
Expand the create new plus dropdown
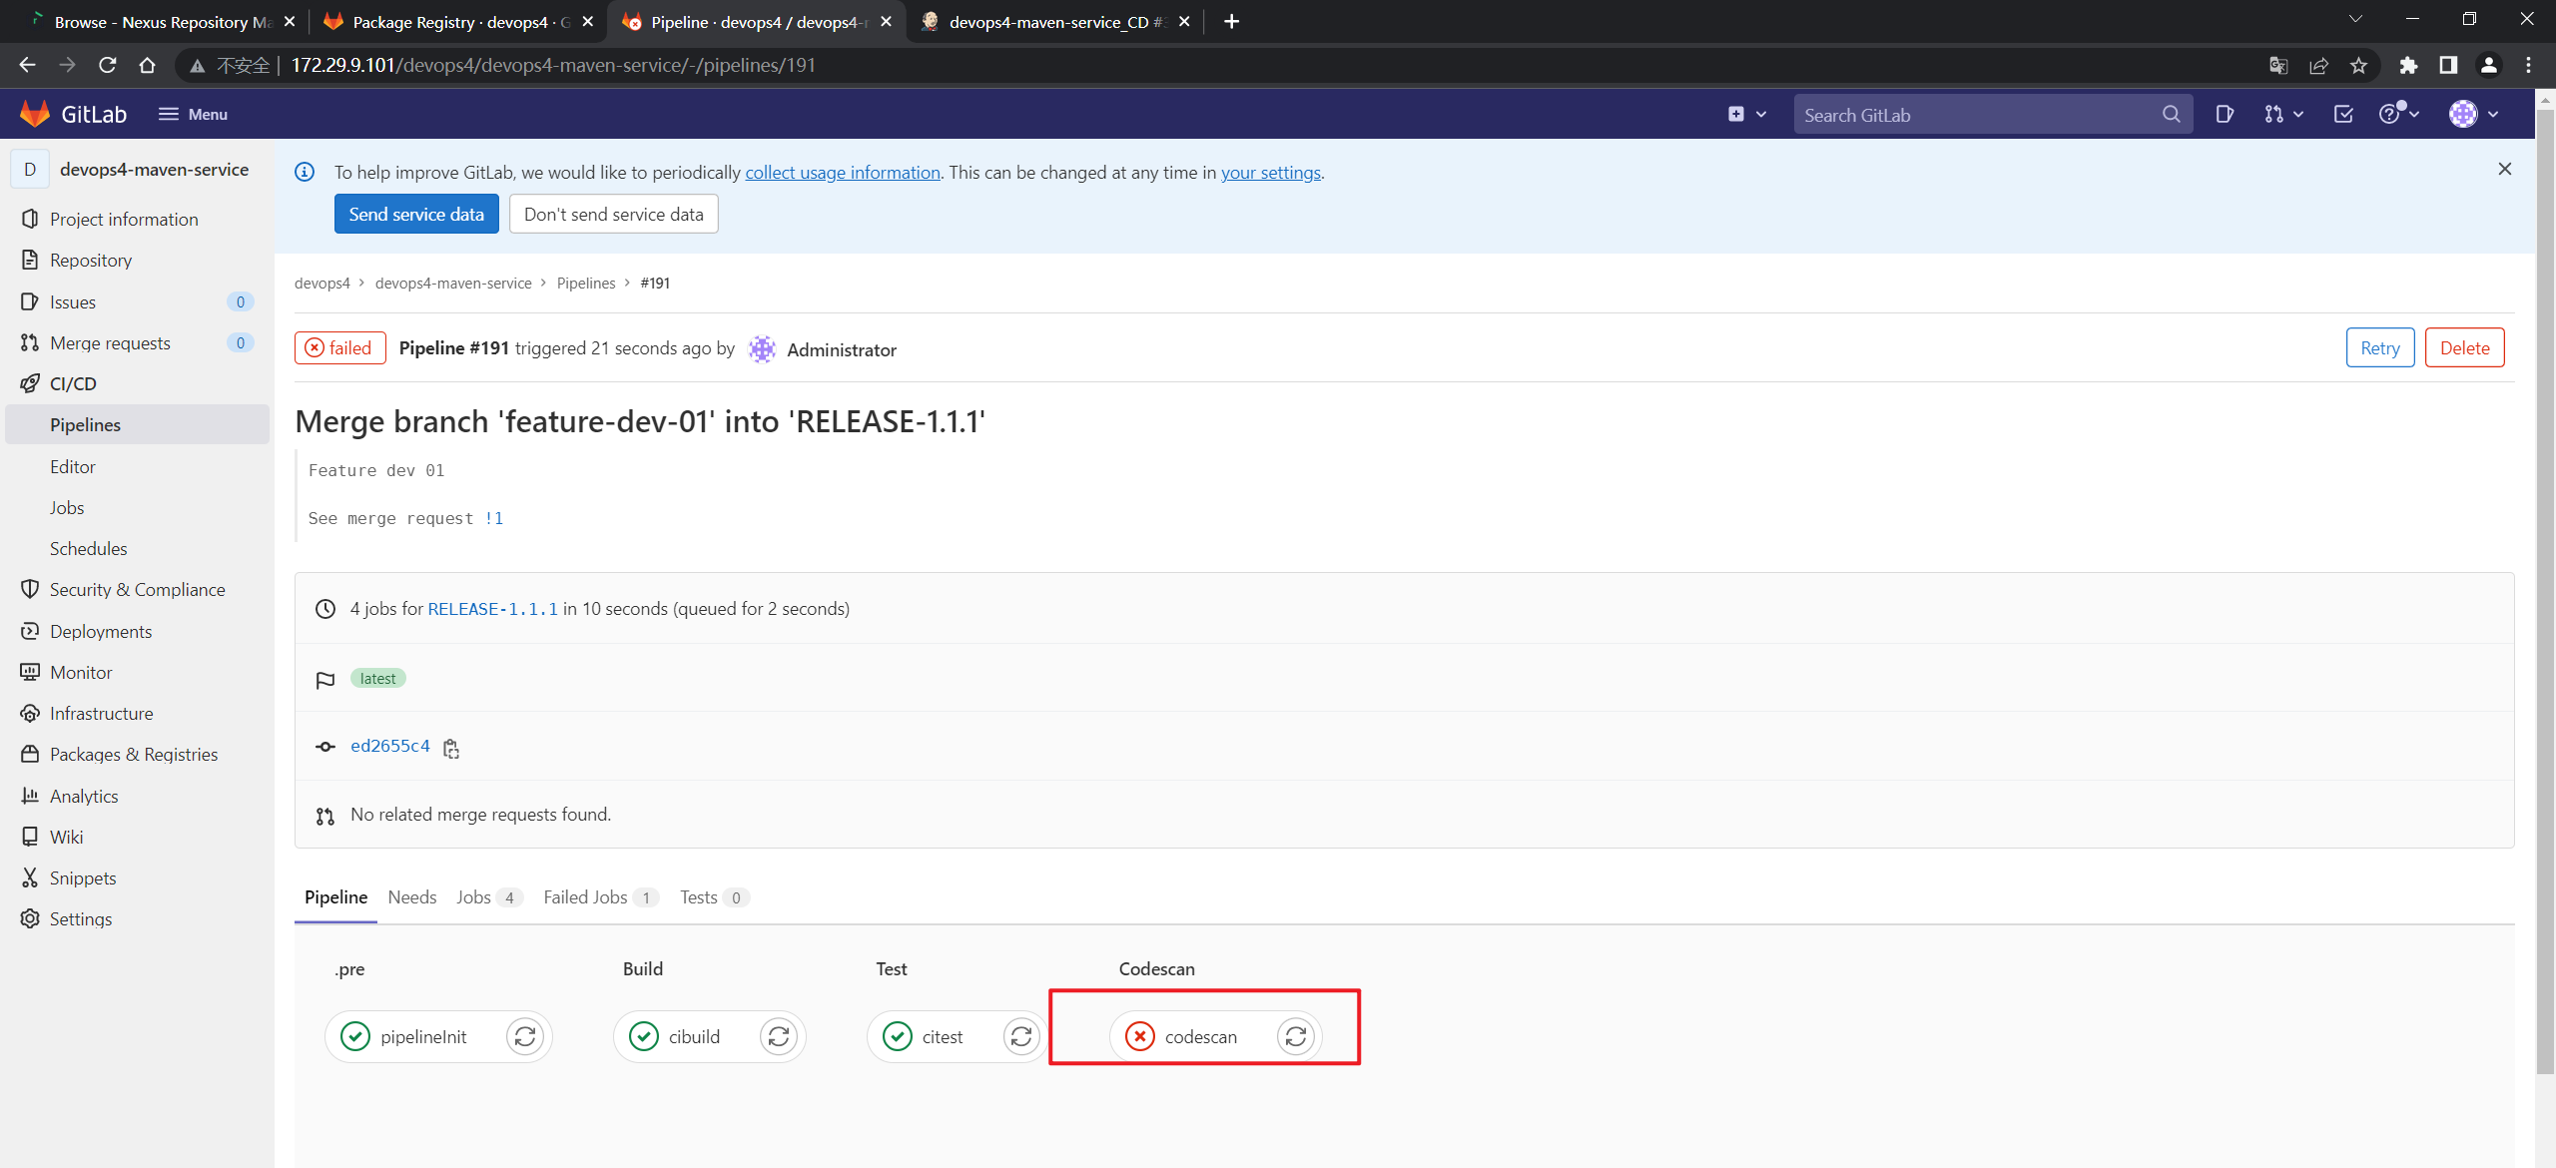[1746, 115]
